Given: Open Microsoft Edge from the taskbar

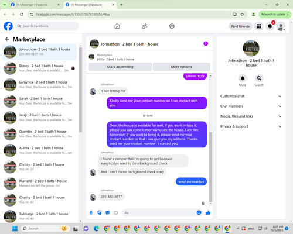Looking at the screenshot, I should point(96,229).
